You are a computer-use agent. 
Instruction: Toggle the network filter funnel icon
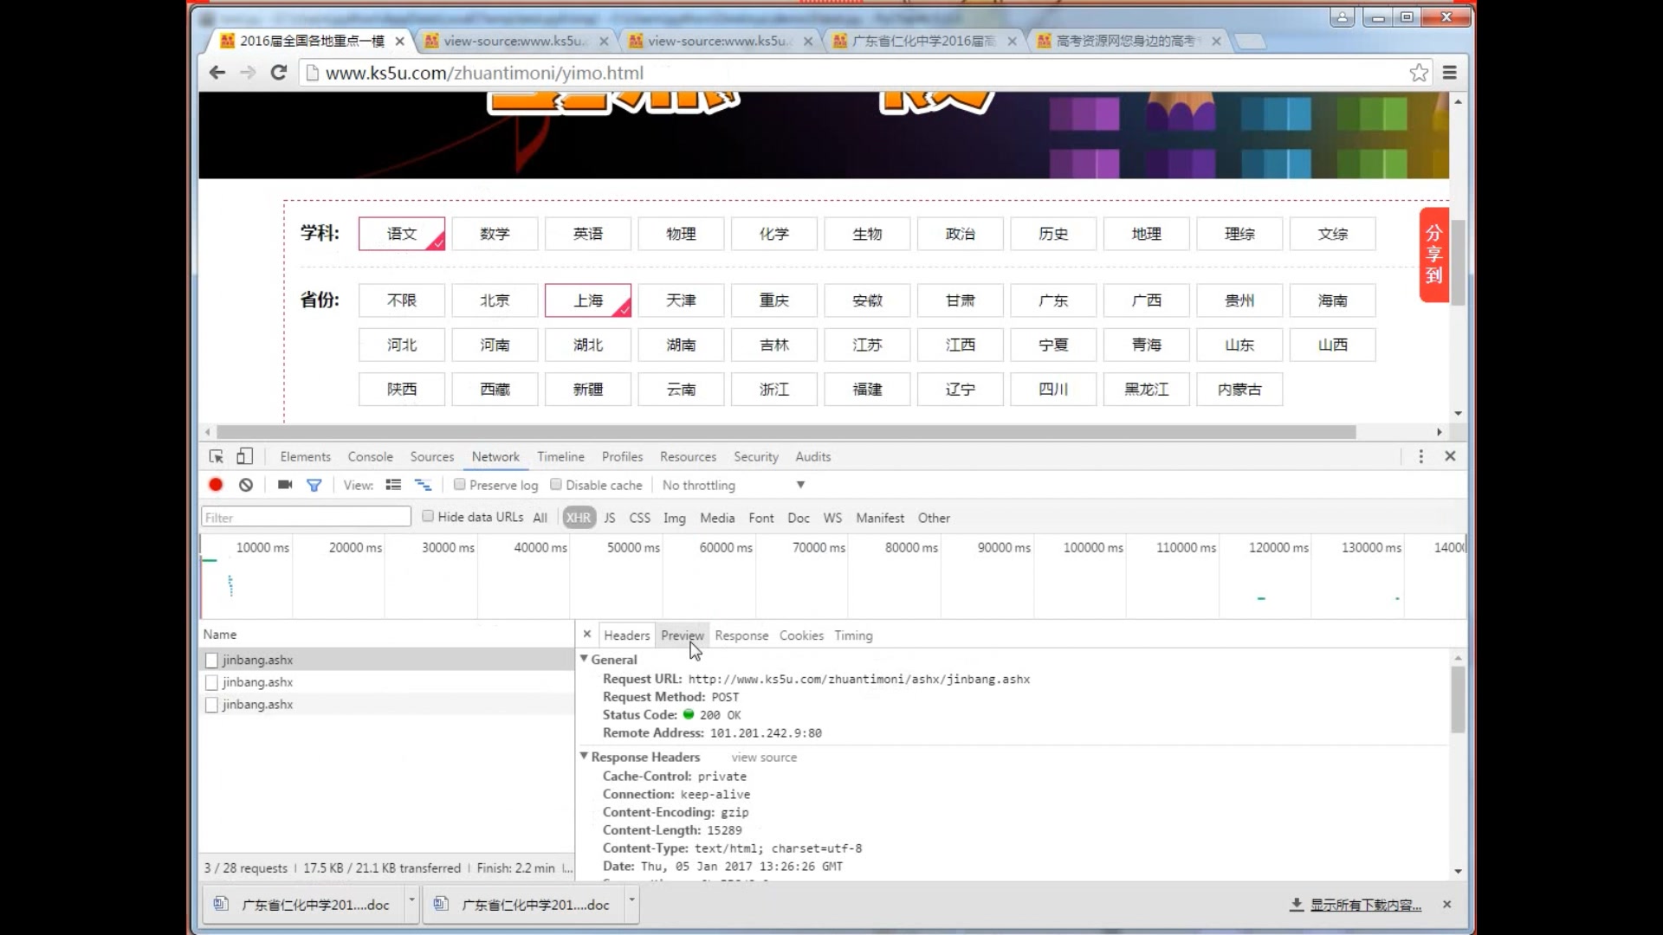click(314, 486)
